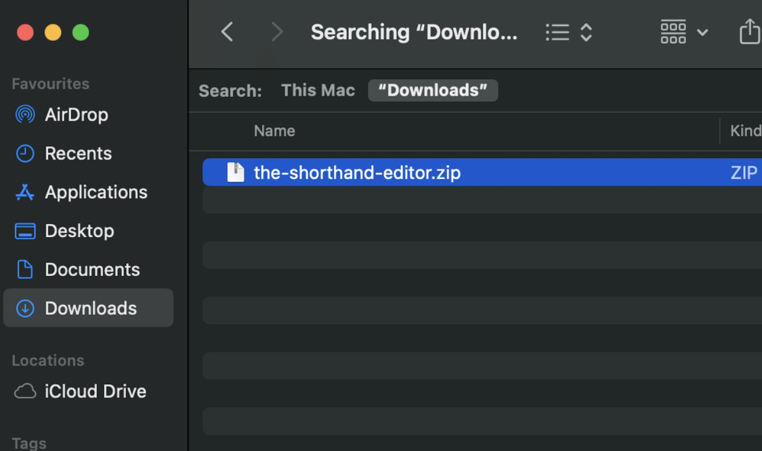Open iCloud Drive under Locations
The width and height of the screenshot is (762, 451).
tap(95, 391)
